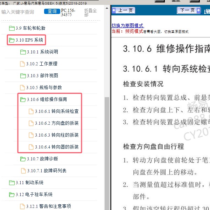Collapse 3.10.6 维修操作指南 folder icon

tap(23, 100)
